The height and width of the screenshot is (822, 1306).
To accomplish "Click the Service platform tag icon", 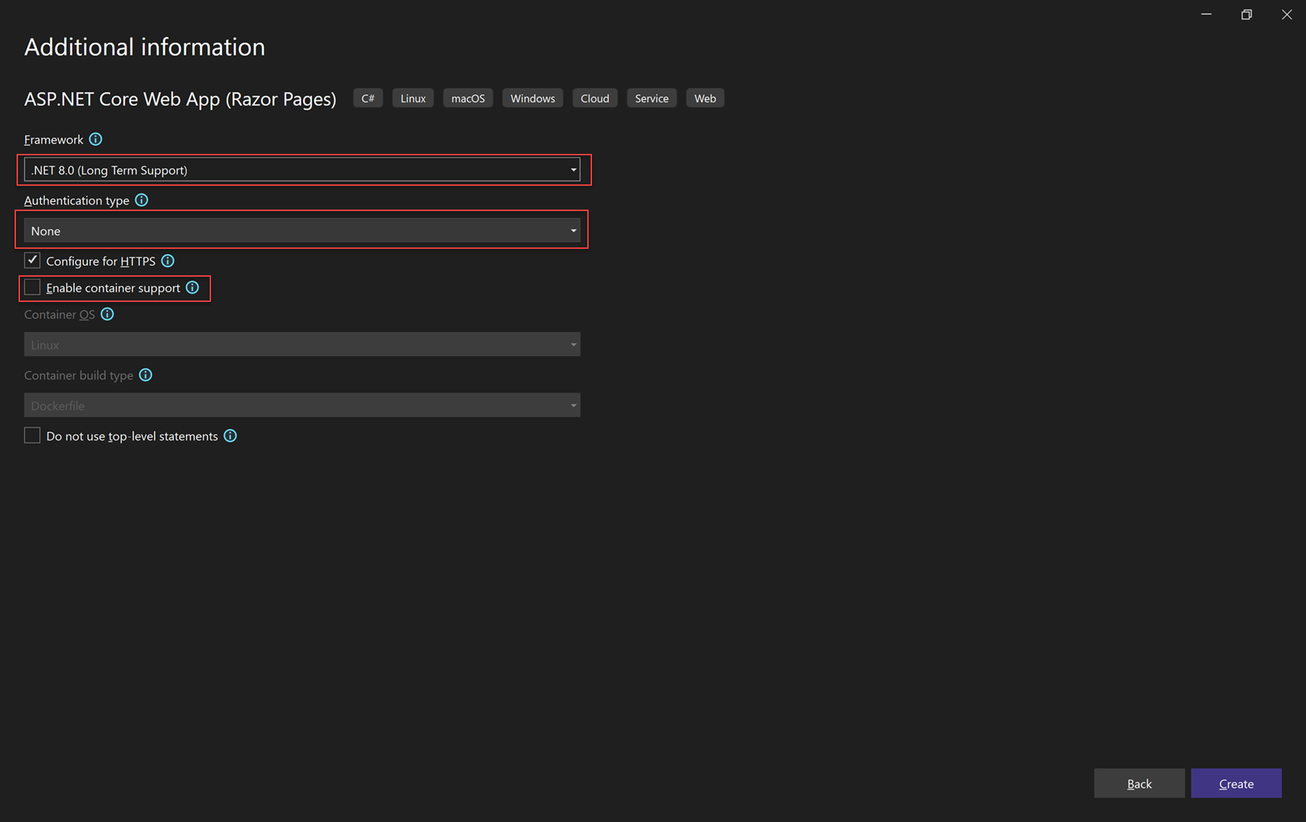I will 650,98.
